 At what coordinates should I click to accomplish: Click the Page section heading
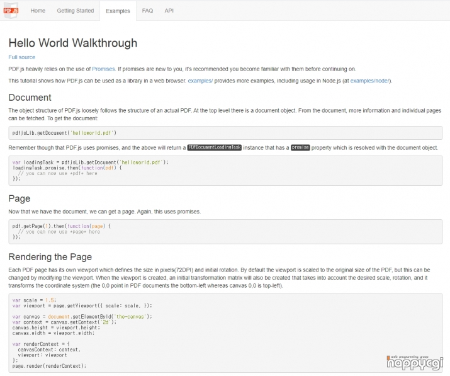click(x=20, y=198)
